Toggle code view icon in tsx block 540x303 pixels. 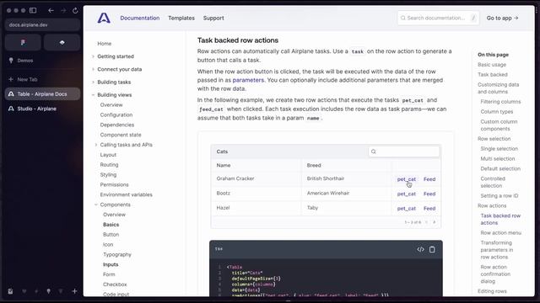click(420, 249)
